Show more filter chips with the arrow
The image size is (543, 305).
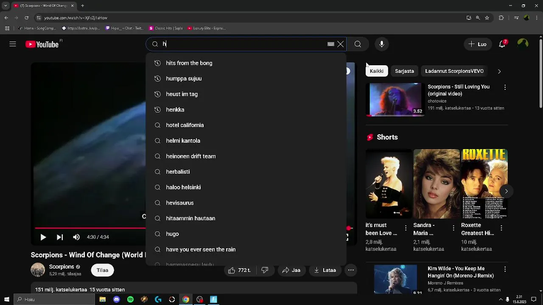499,71
